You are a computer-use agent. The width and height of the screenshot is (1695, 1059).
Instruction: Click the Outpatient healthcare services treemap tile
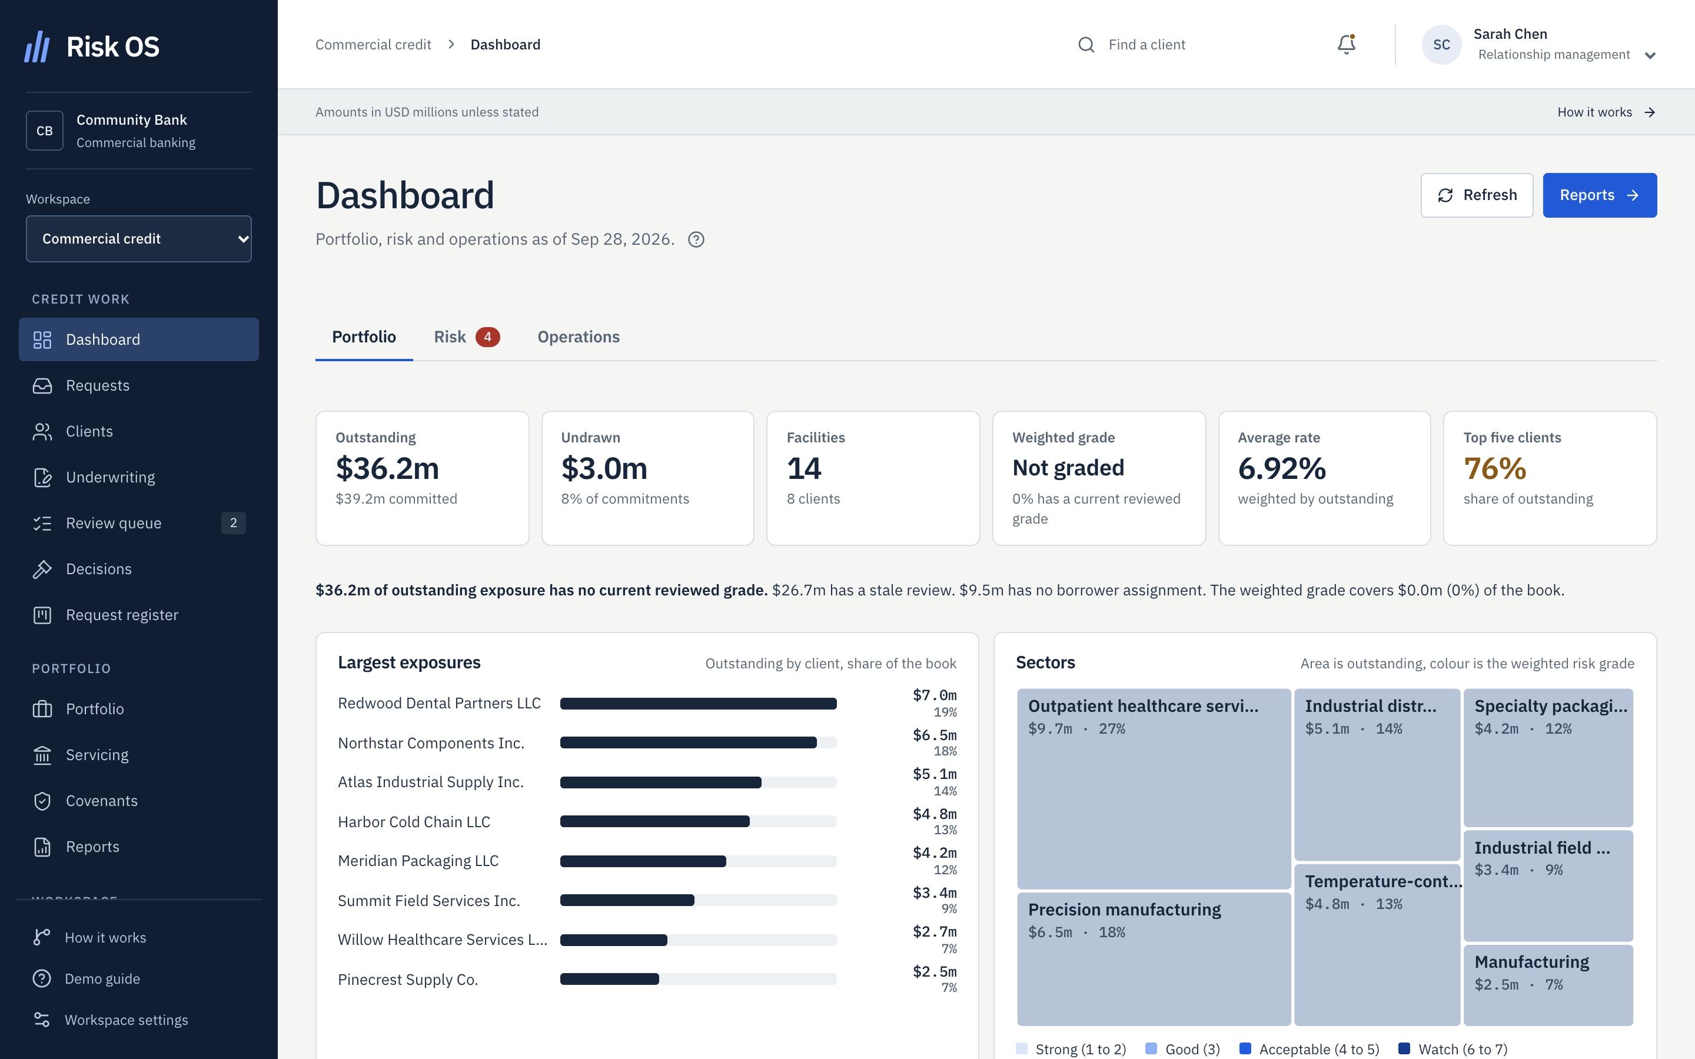click(x=1154, y=788)
